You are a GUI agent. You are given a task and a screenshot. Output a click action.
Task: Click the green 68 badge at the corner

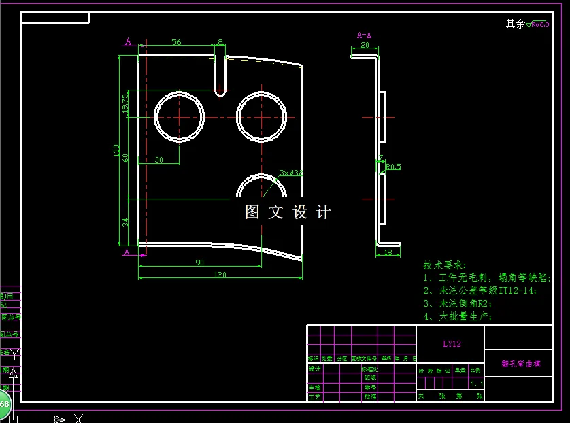4,404
